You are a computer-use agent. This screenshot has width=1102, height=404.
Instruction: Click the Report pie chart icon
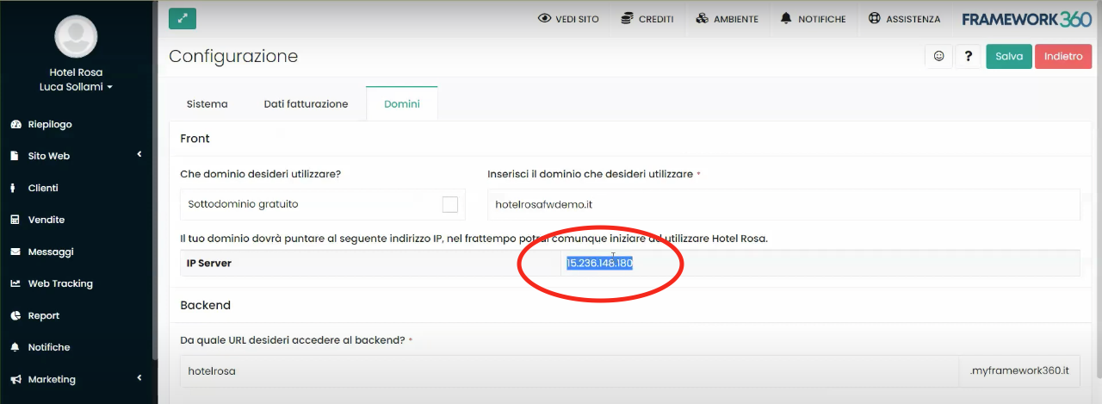[15, 315]
